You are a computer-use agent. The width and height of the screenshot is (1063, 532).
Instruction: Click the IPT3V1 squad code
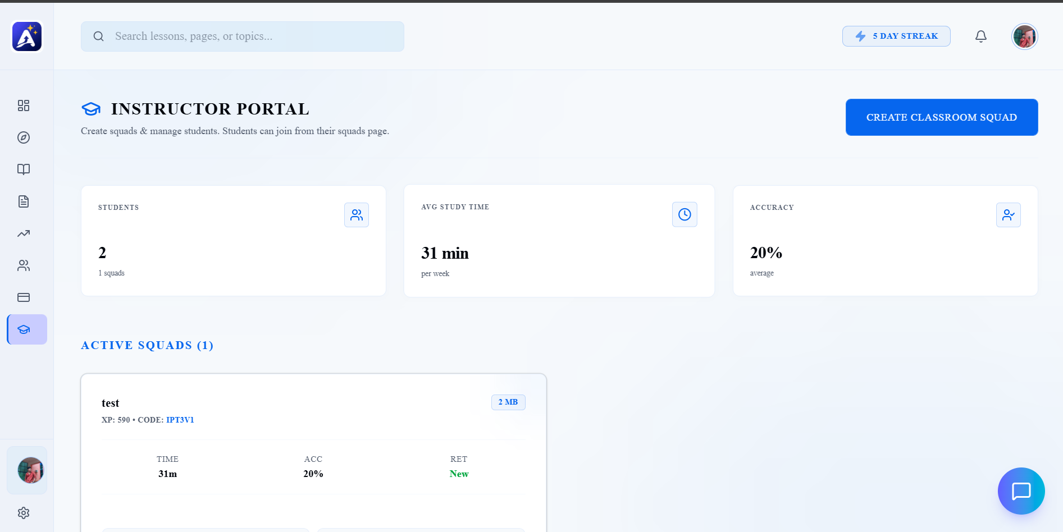(x=180, y=420)
